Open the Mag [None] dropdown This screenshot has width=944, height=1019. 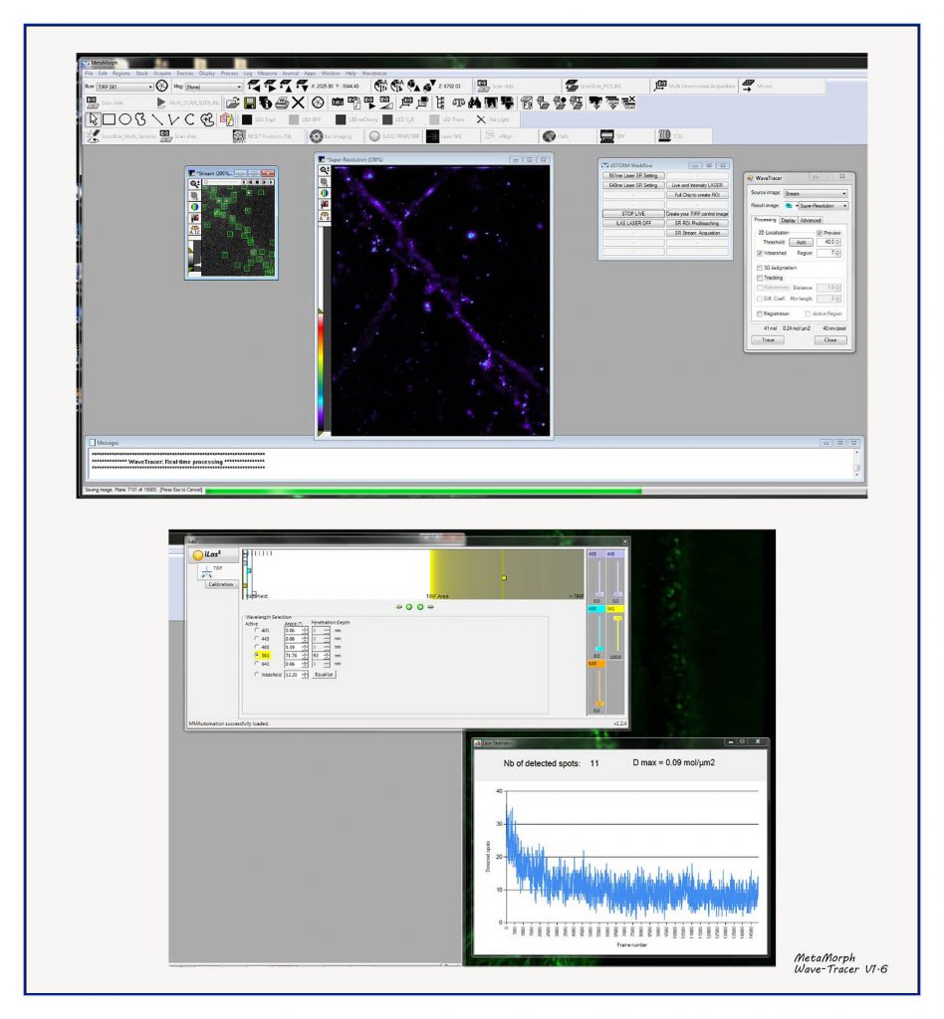[x=213, y=87]
